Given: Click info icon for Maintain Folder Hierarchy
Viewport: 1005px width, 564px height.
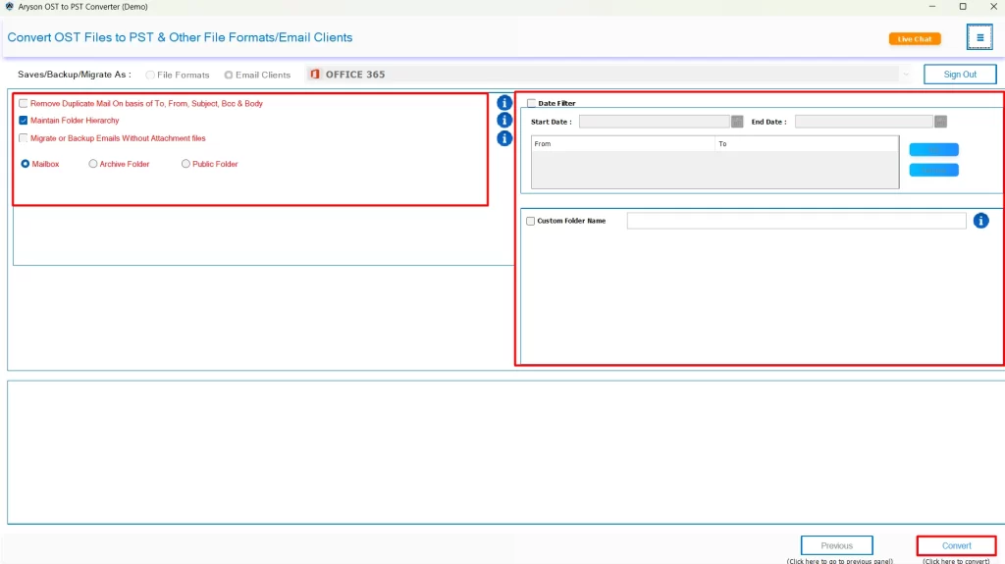Looking at the screenshot, I should [x=504, y=120].
